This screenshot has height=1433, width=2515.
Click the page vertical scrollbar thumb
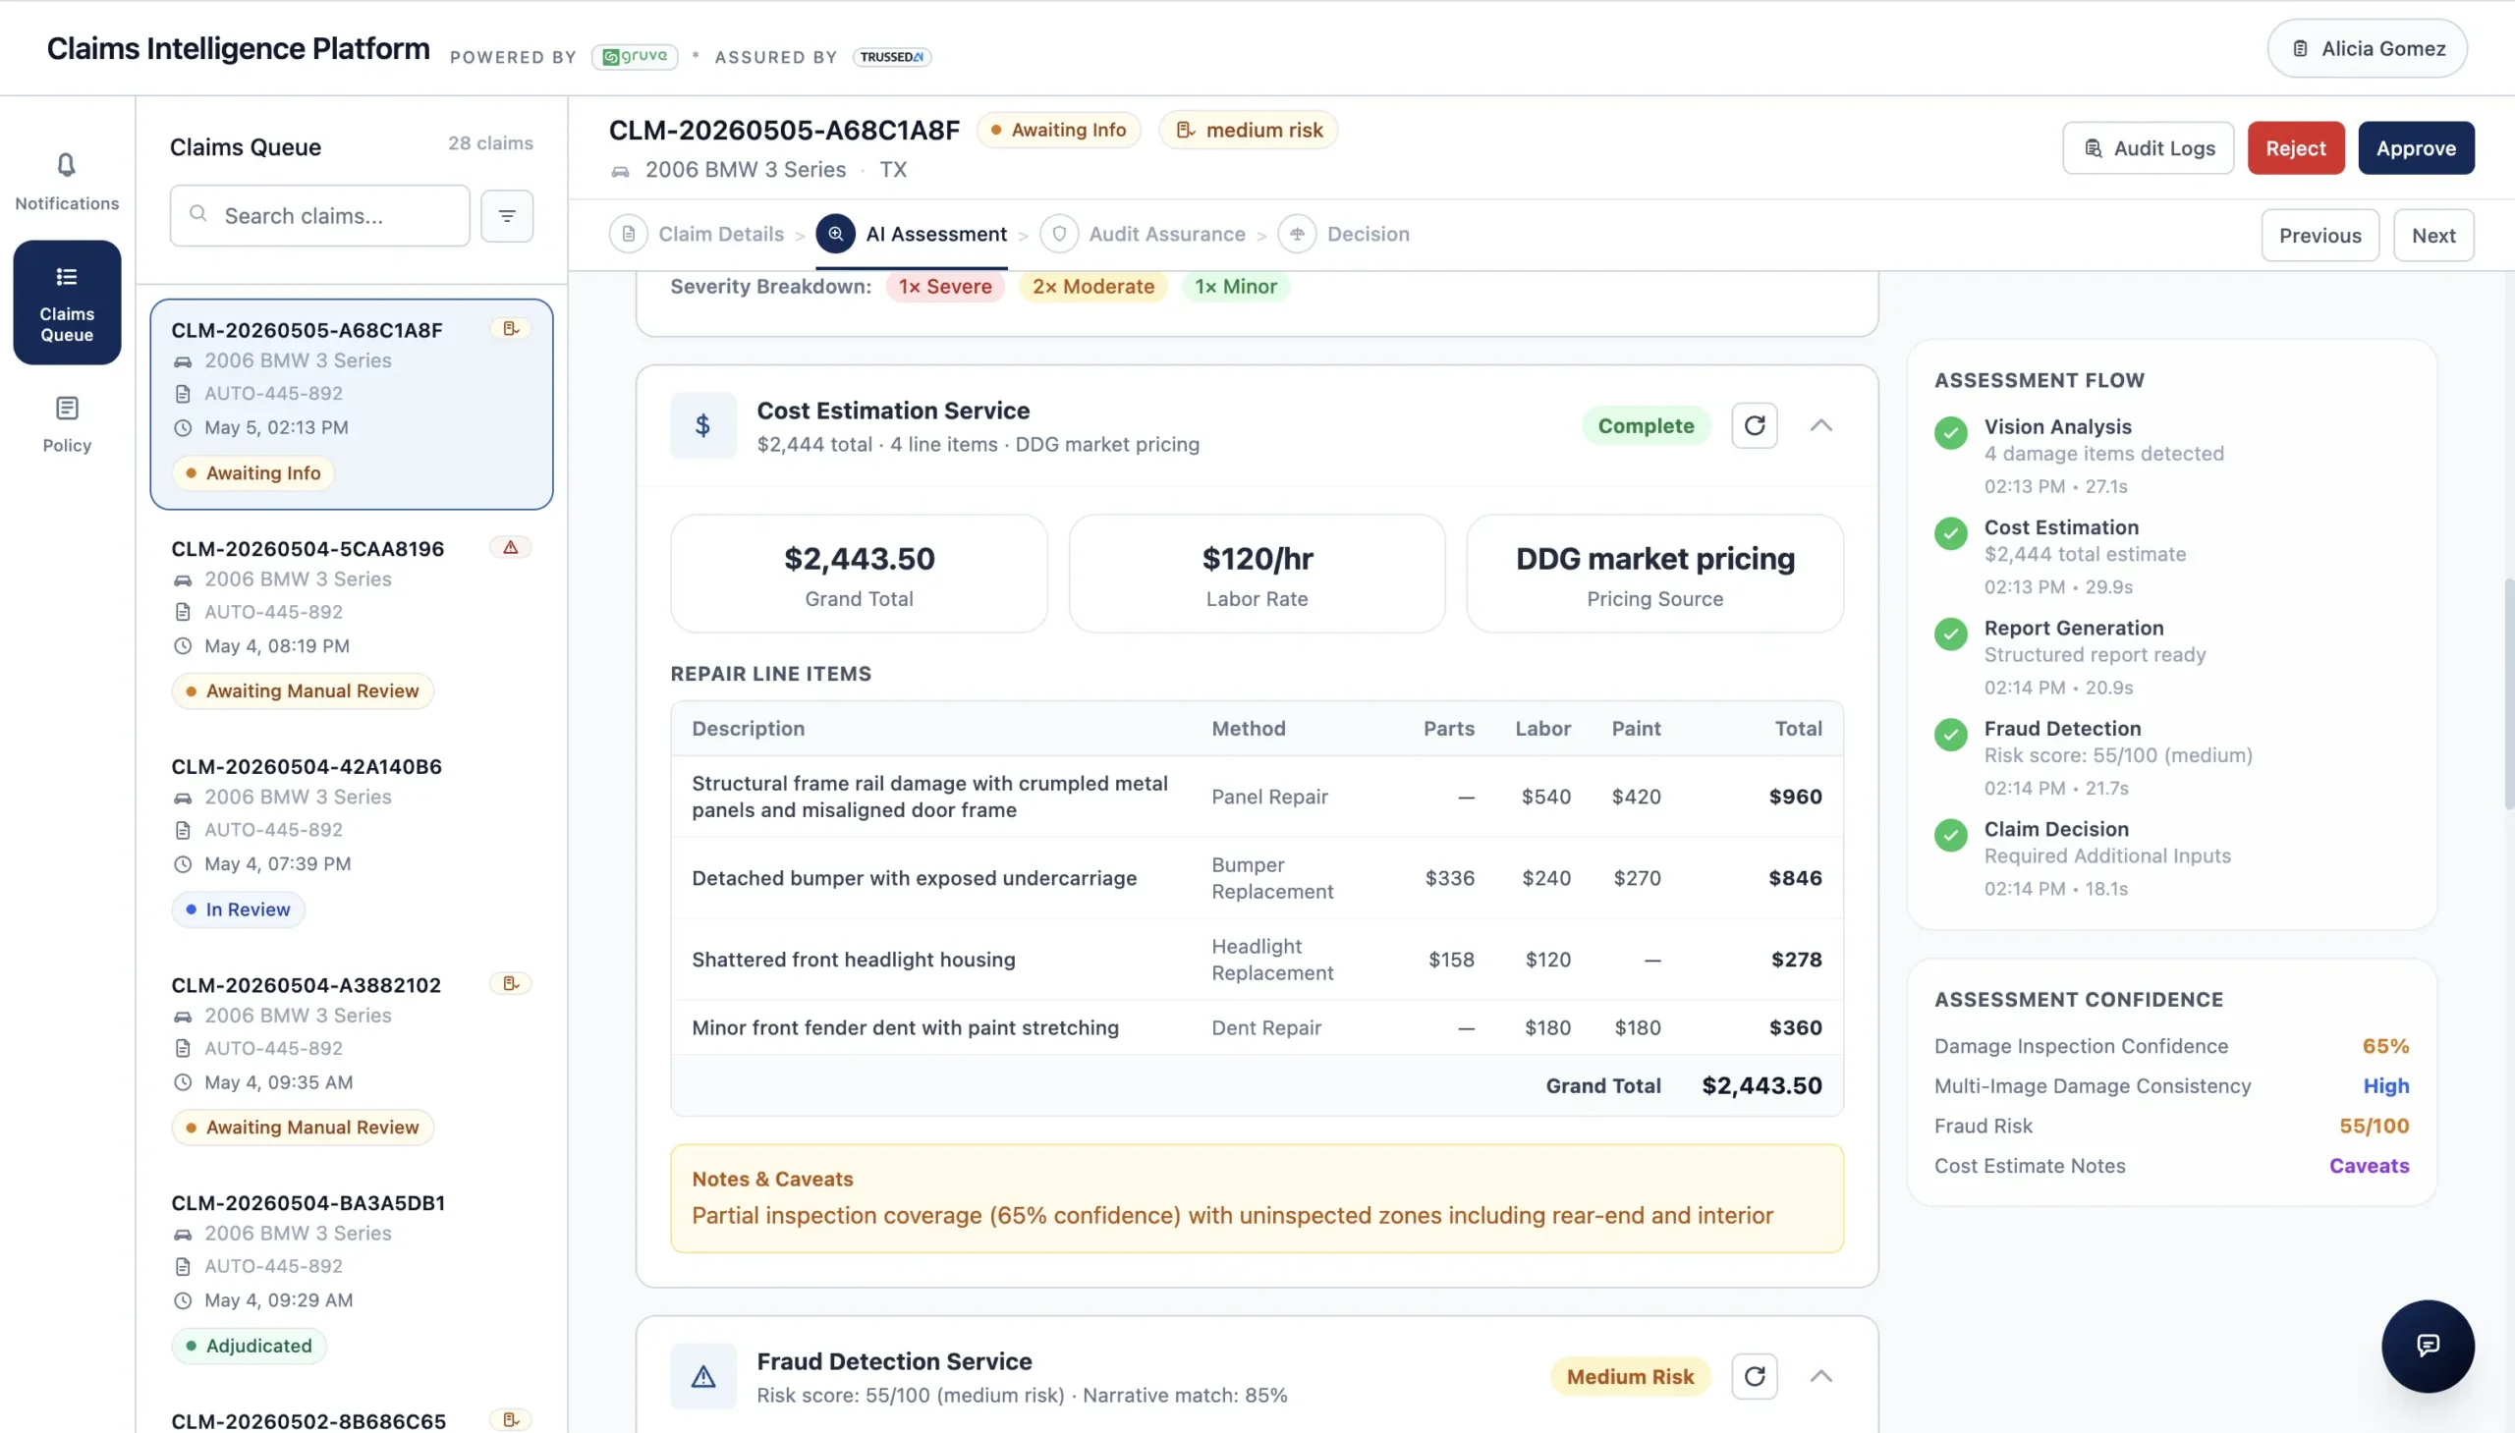2508,693
